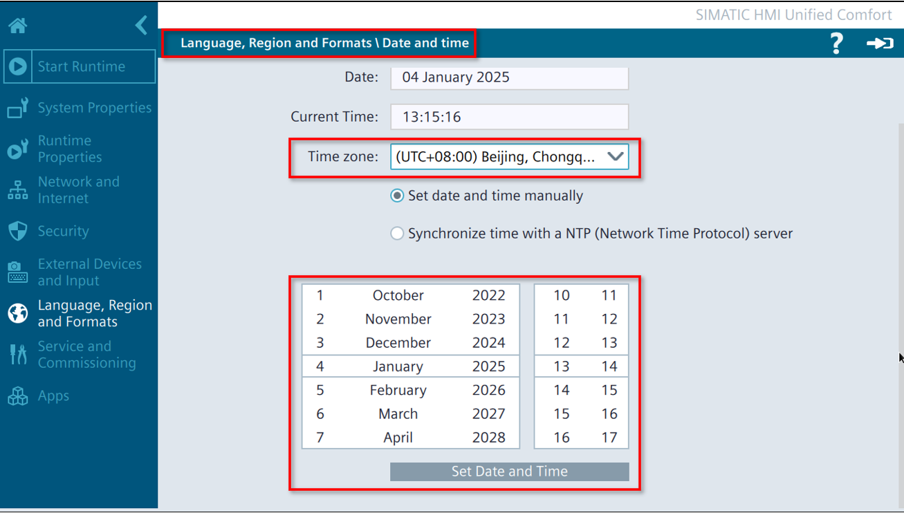Click the Start Runtime play icon
This screenshot has width=904, height=513.
pyautogui.click(x=18, y=66)
